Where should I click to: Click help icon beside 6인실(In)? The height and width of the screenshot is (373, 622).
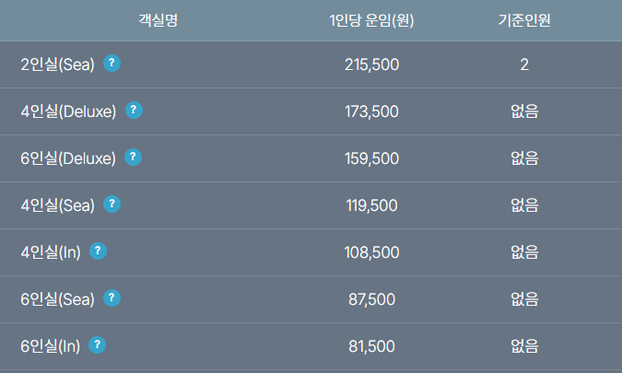pos(99,345)
